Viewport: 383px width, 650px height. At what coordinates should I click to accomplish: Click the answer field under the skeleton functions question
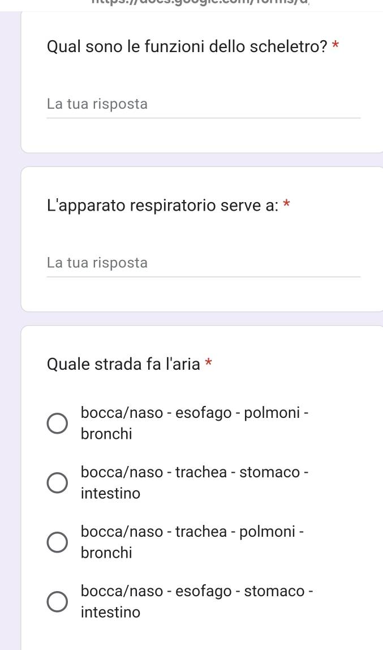[x=203, y=105]
